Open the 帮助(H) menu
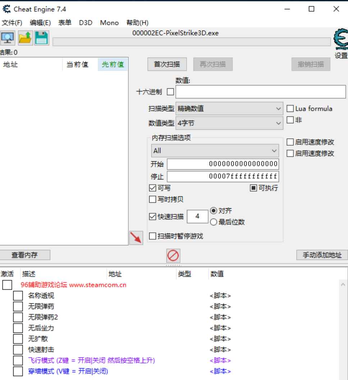This screenshot has height=380, width=348. pos(137,23)
